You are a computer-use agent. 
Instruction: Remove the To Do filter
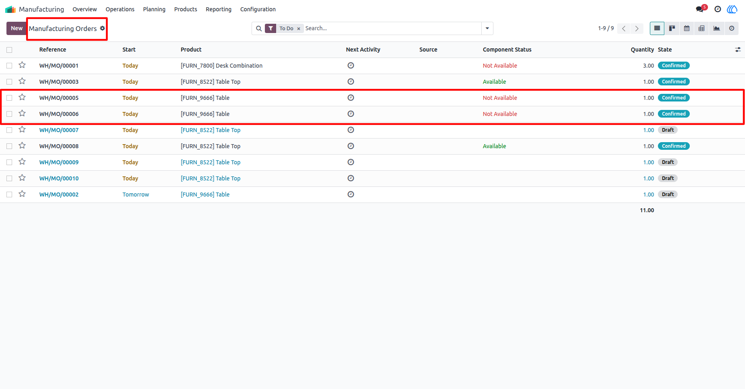click(x=299, y=29)
